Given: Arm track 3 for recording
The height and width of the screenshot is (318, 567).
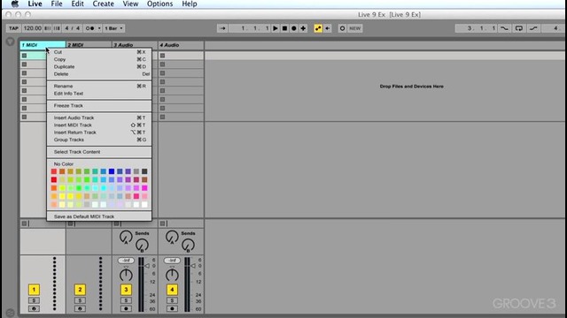Looking at the screenshot, I should point(126,308).
